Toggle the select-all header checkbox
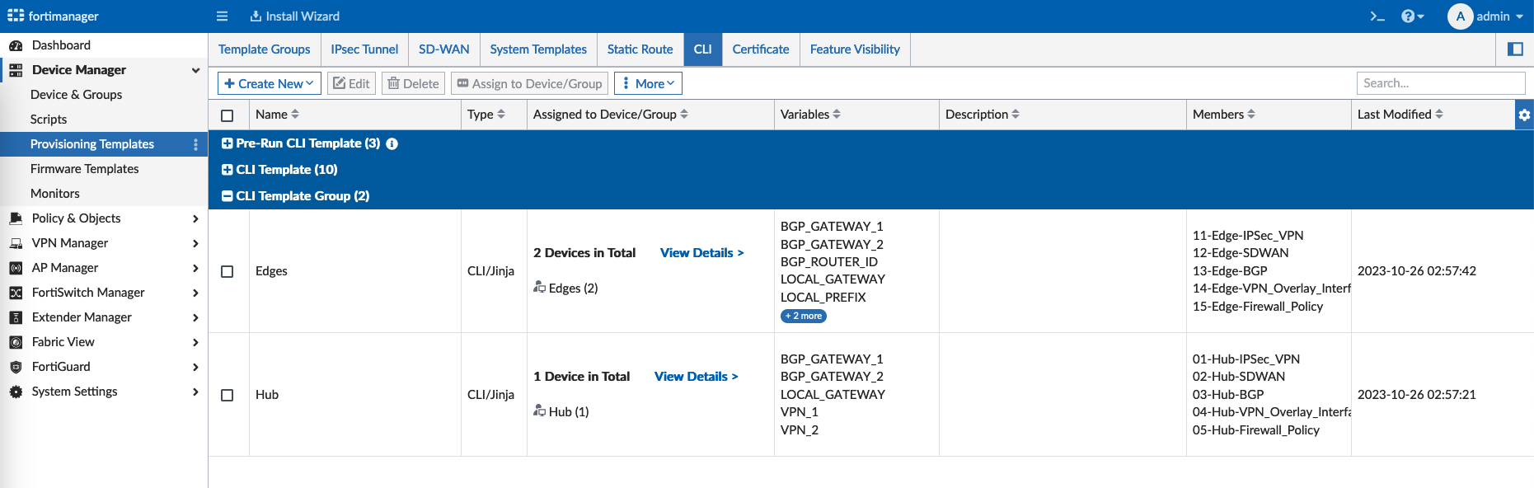This screenshot has height=488, width=1534. [x=228, y=115]
